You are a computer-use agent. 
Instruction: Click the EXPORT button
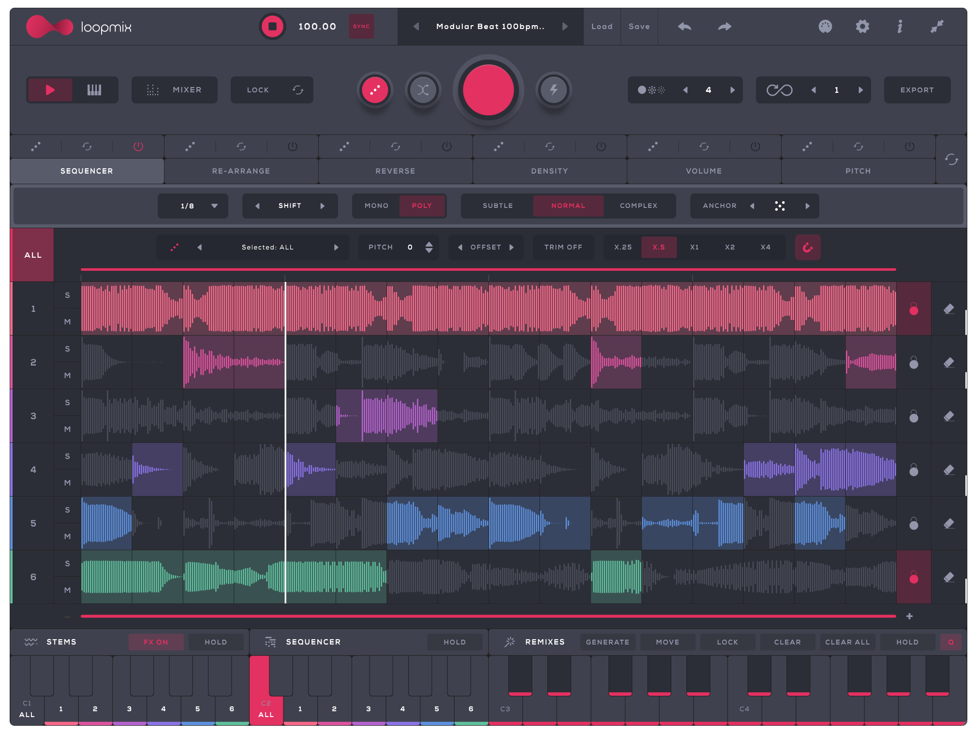(x=916, y=89)
